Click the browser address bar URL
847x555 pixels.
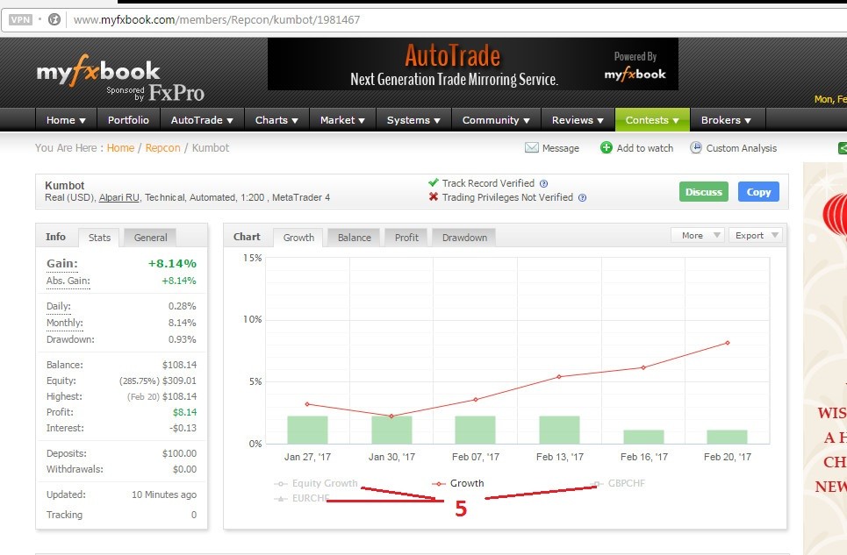(217, 19)
